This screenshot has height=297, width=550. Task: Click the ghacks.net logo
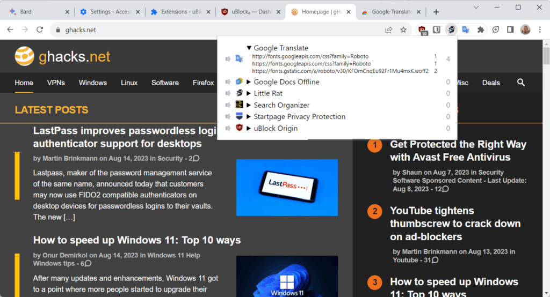point(62,56)
